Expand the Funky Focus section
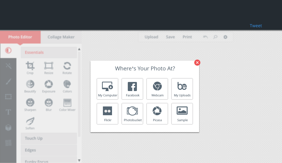 click(49, 160)
